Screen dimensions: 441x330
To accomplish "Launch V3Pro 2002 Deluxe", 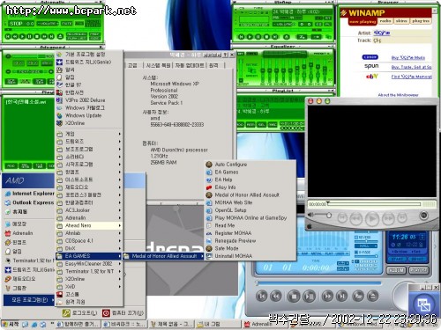I will [89, 100].
